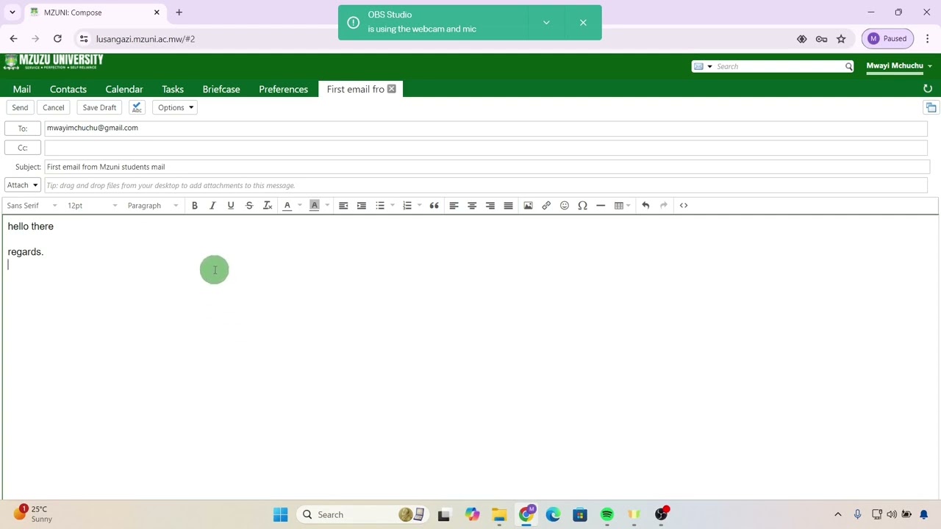941x529 pixels.
Task: Click the Subject input field
Action: pyautogui.click(x=487, y=167)
